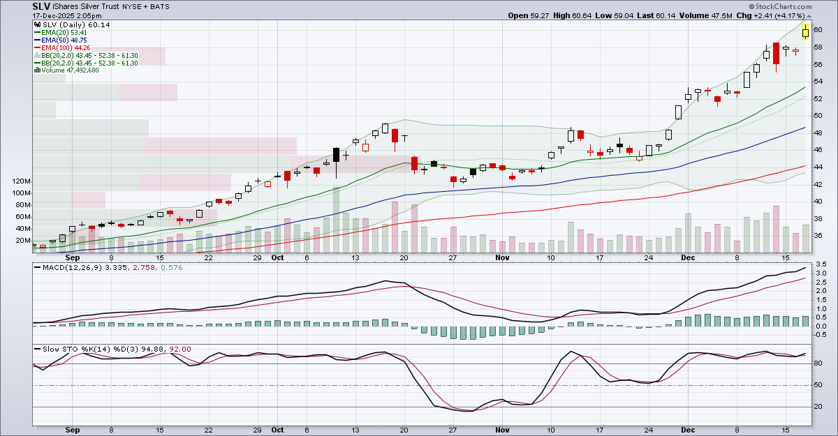Click the -0.5 label on the MACD axis

(x=820, y=335)
